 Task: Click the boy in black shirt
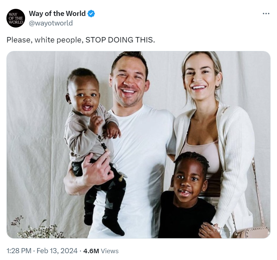(x=187, y=196)
